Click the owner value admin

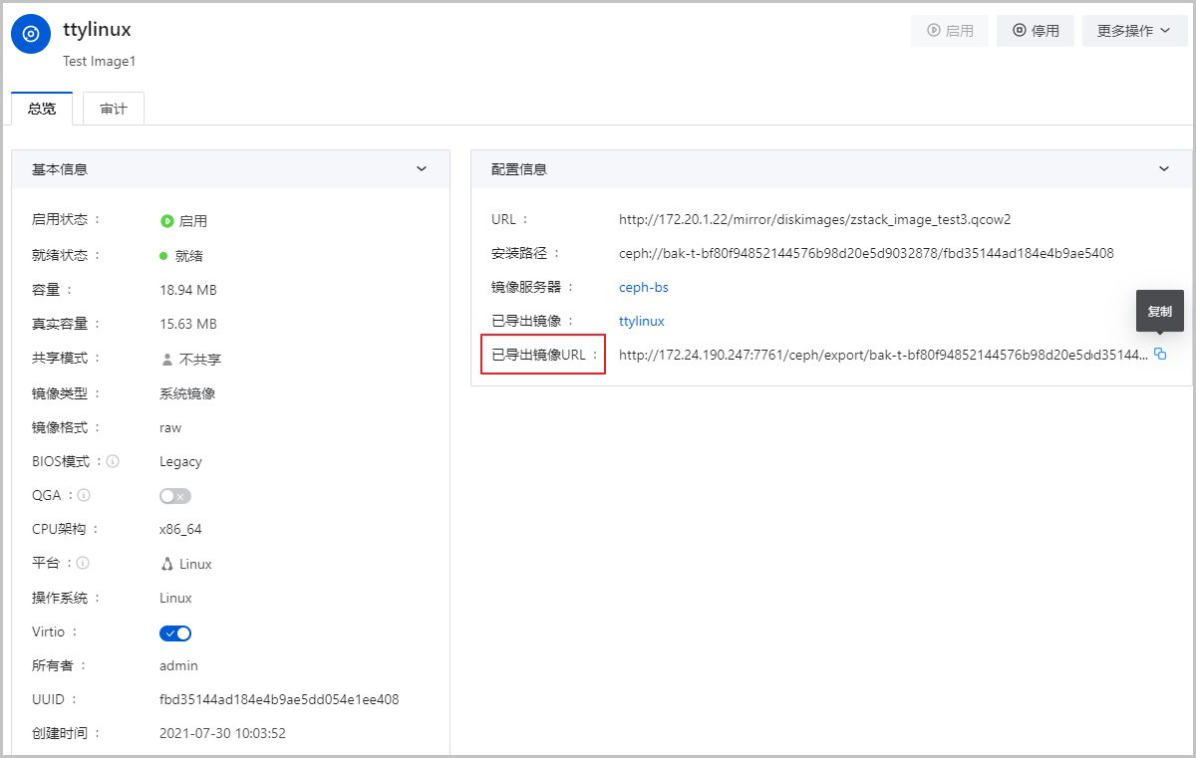coord(178,665)
